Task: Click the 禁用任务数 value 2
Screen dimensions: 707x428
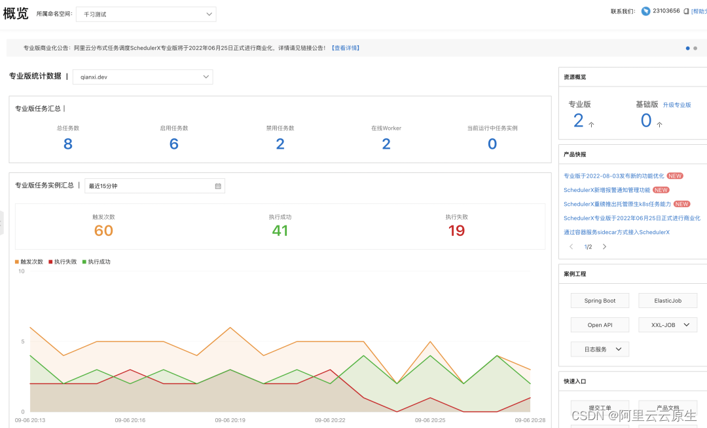Action: point(280,144)
